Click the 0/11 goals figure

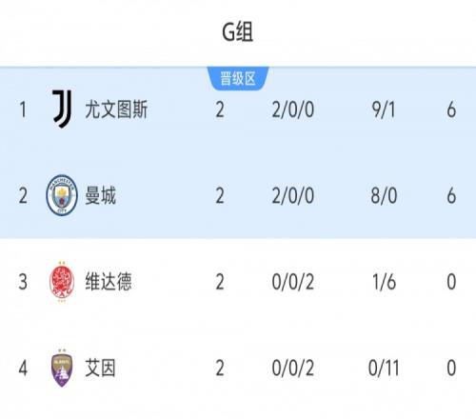[x=384, y=368]
